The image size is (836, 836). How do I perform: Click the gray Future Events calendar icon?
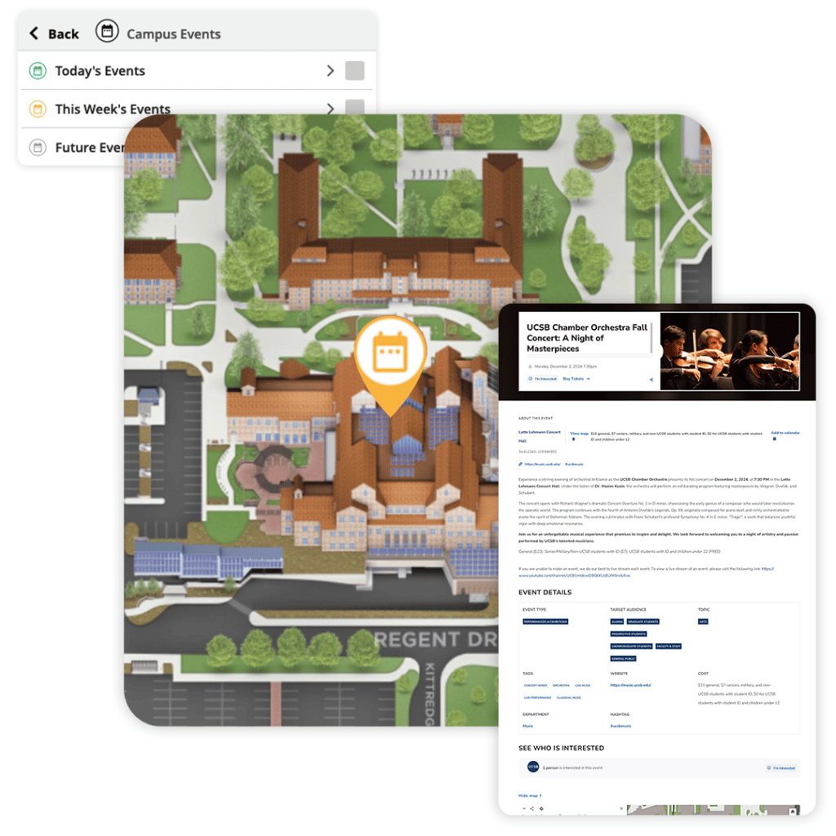pyautogui.click(x=38, y=148)
